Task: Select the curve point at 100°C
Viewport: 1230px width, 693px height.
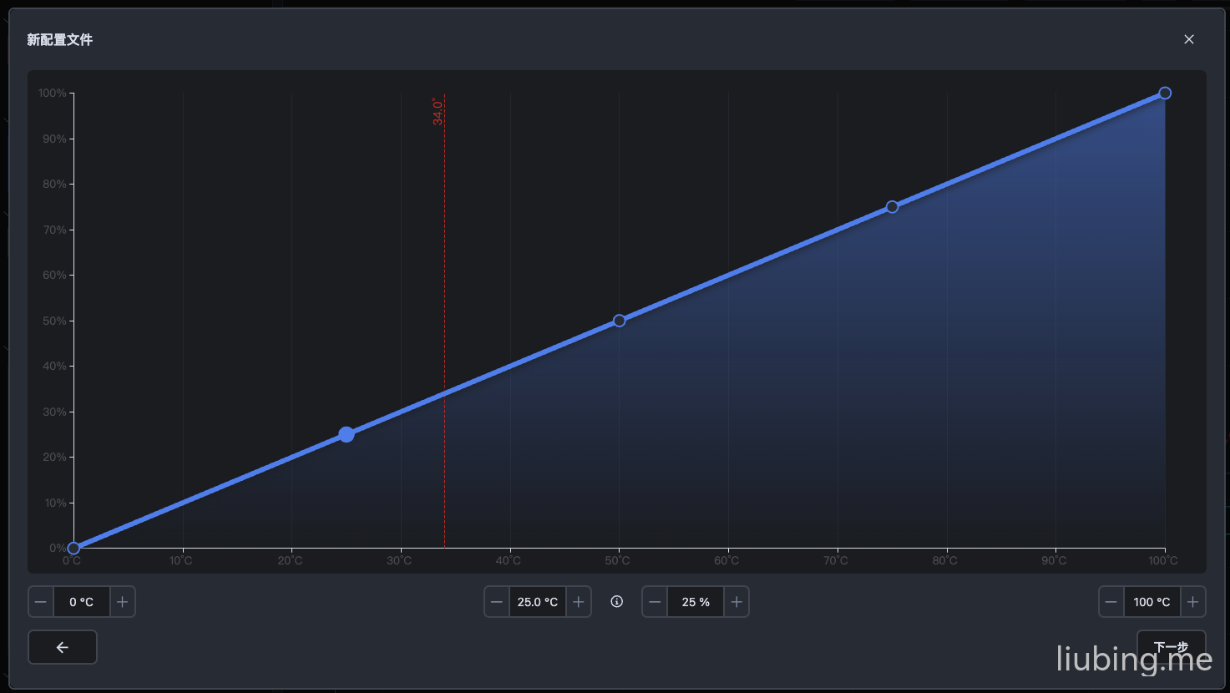Action: click(x=1165, y=94)
